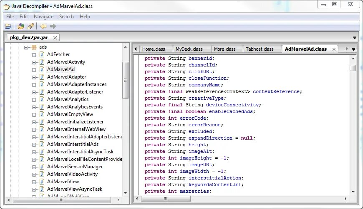Image resolution: width=363 pixels, height=209 pixels.
Task: Open the File menu
Action: pyautogui.click(x=10, y=17)
